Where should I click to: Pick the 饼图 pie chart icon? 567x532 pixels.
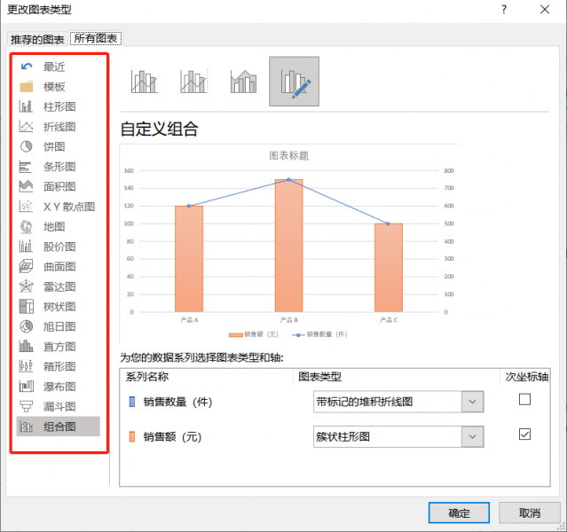pos(26,146)
